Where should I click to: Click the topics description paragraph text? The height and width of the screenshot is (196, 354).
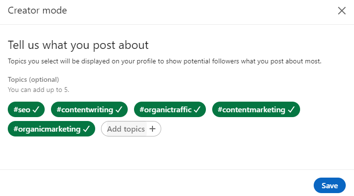tap(165, 61)
